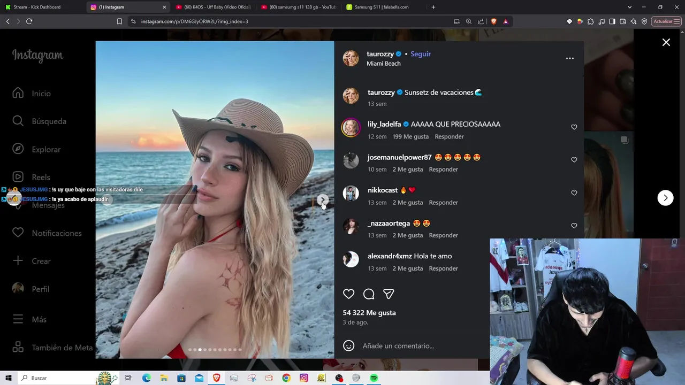
Task: Advance to the next photo in the carousel
Action: pyautogui.click(x=323, y=199)
